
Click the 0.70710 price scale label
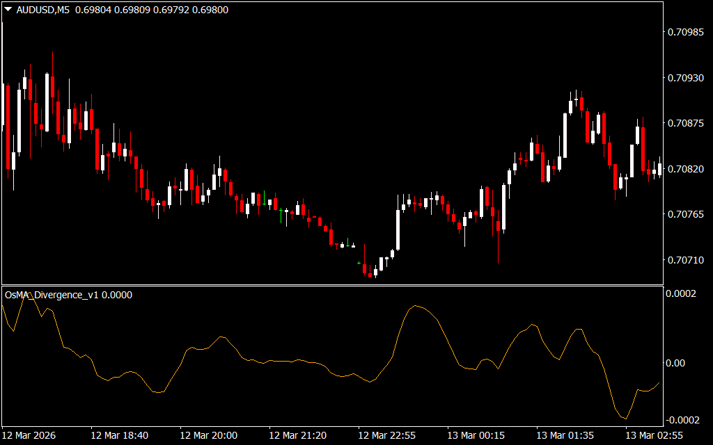[x=686, y=260]
